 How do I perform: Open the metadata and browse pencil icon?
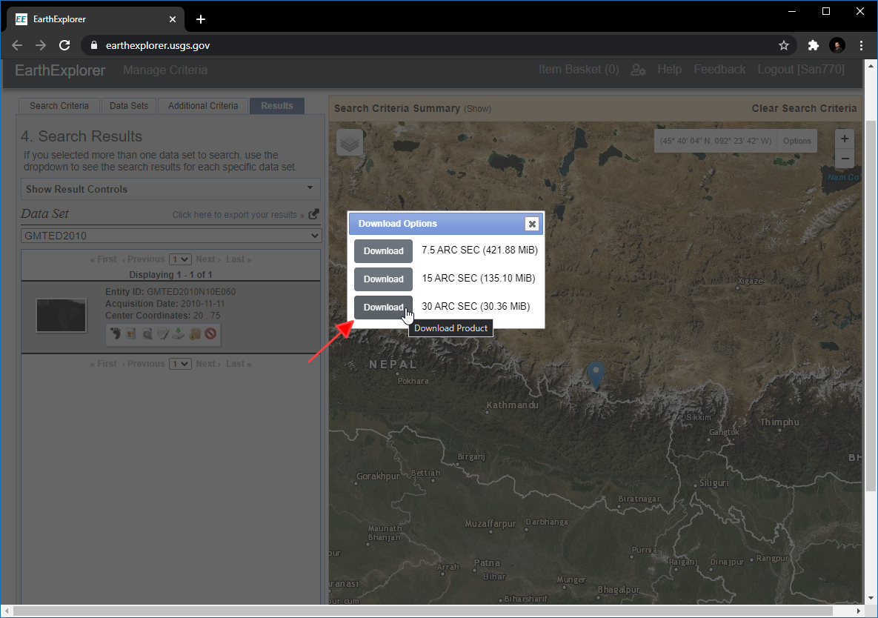click(163, 333)
